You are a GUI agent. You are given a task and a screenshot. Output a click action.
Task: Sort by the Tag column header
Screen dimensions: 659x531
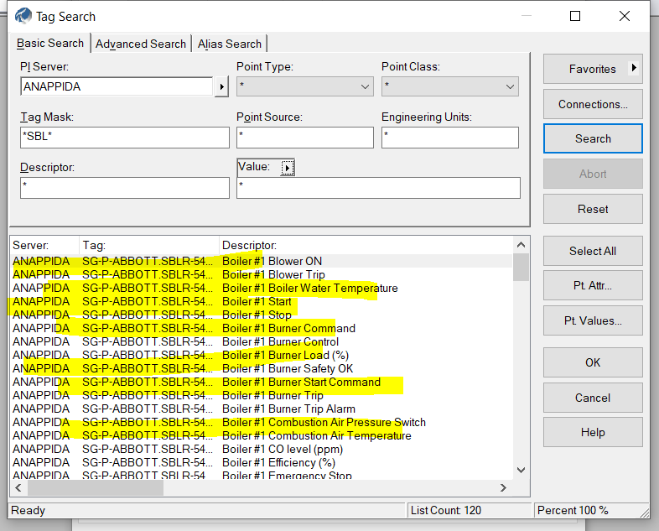coord(149,245)
